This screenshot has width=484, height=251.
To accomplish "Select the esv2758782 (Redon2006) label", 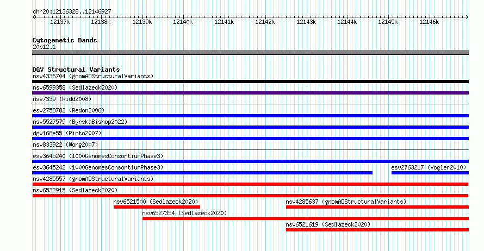I will (x=69, y=110).
